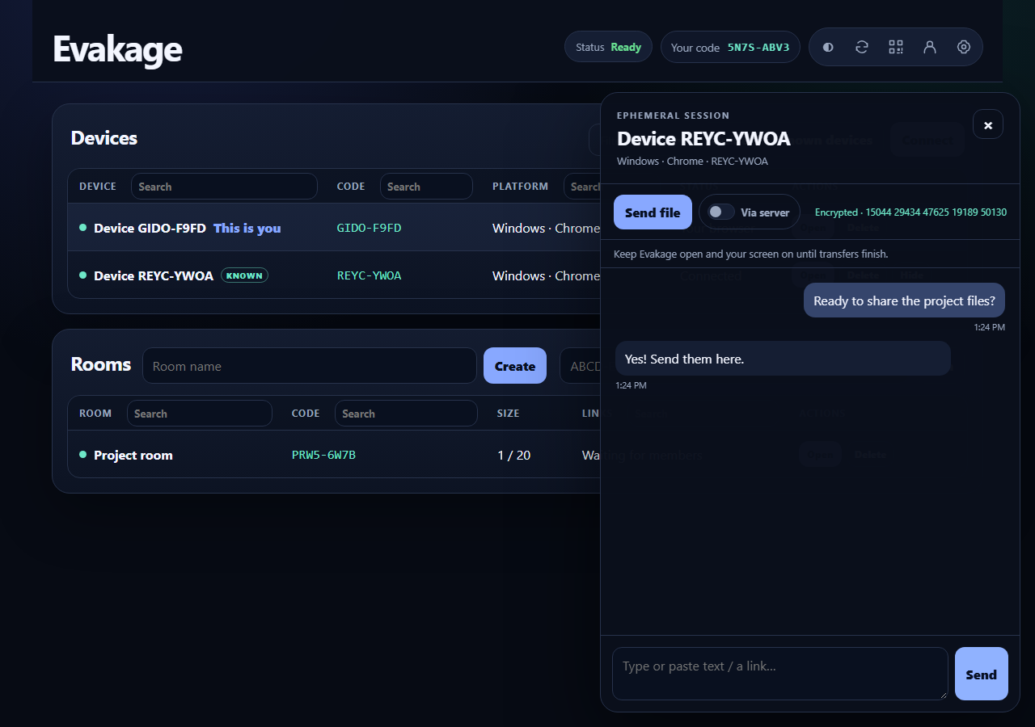Click the PRW5-6W7B room code

(x=323, y=455)
